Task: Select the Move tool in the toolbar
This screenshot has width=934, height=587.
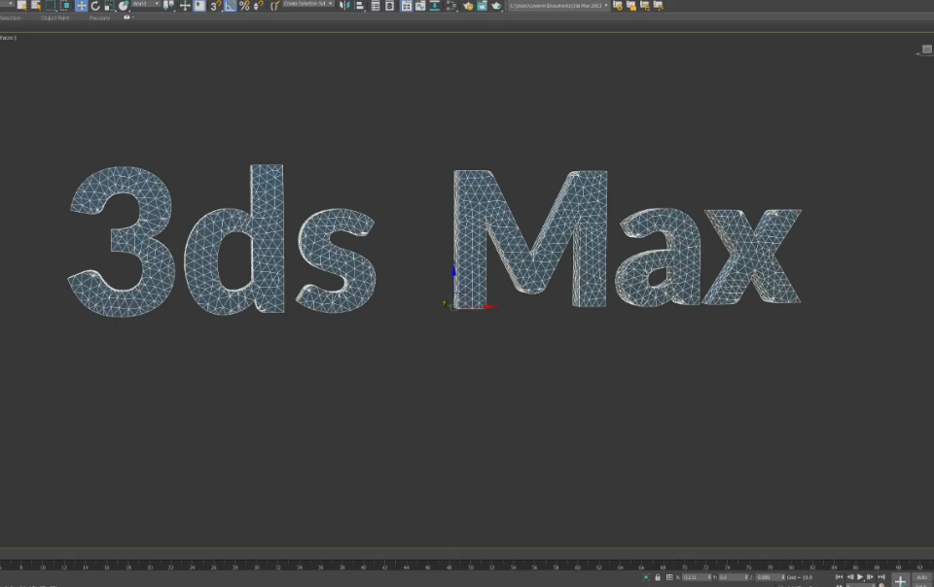Action: (x=81, y=6)
